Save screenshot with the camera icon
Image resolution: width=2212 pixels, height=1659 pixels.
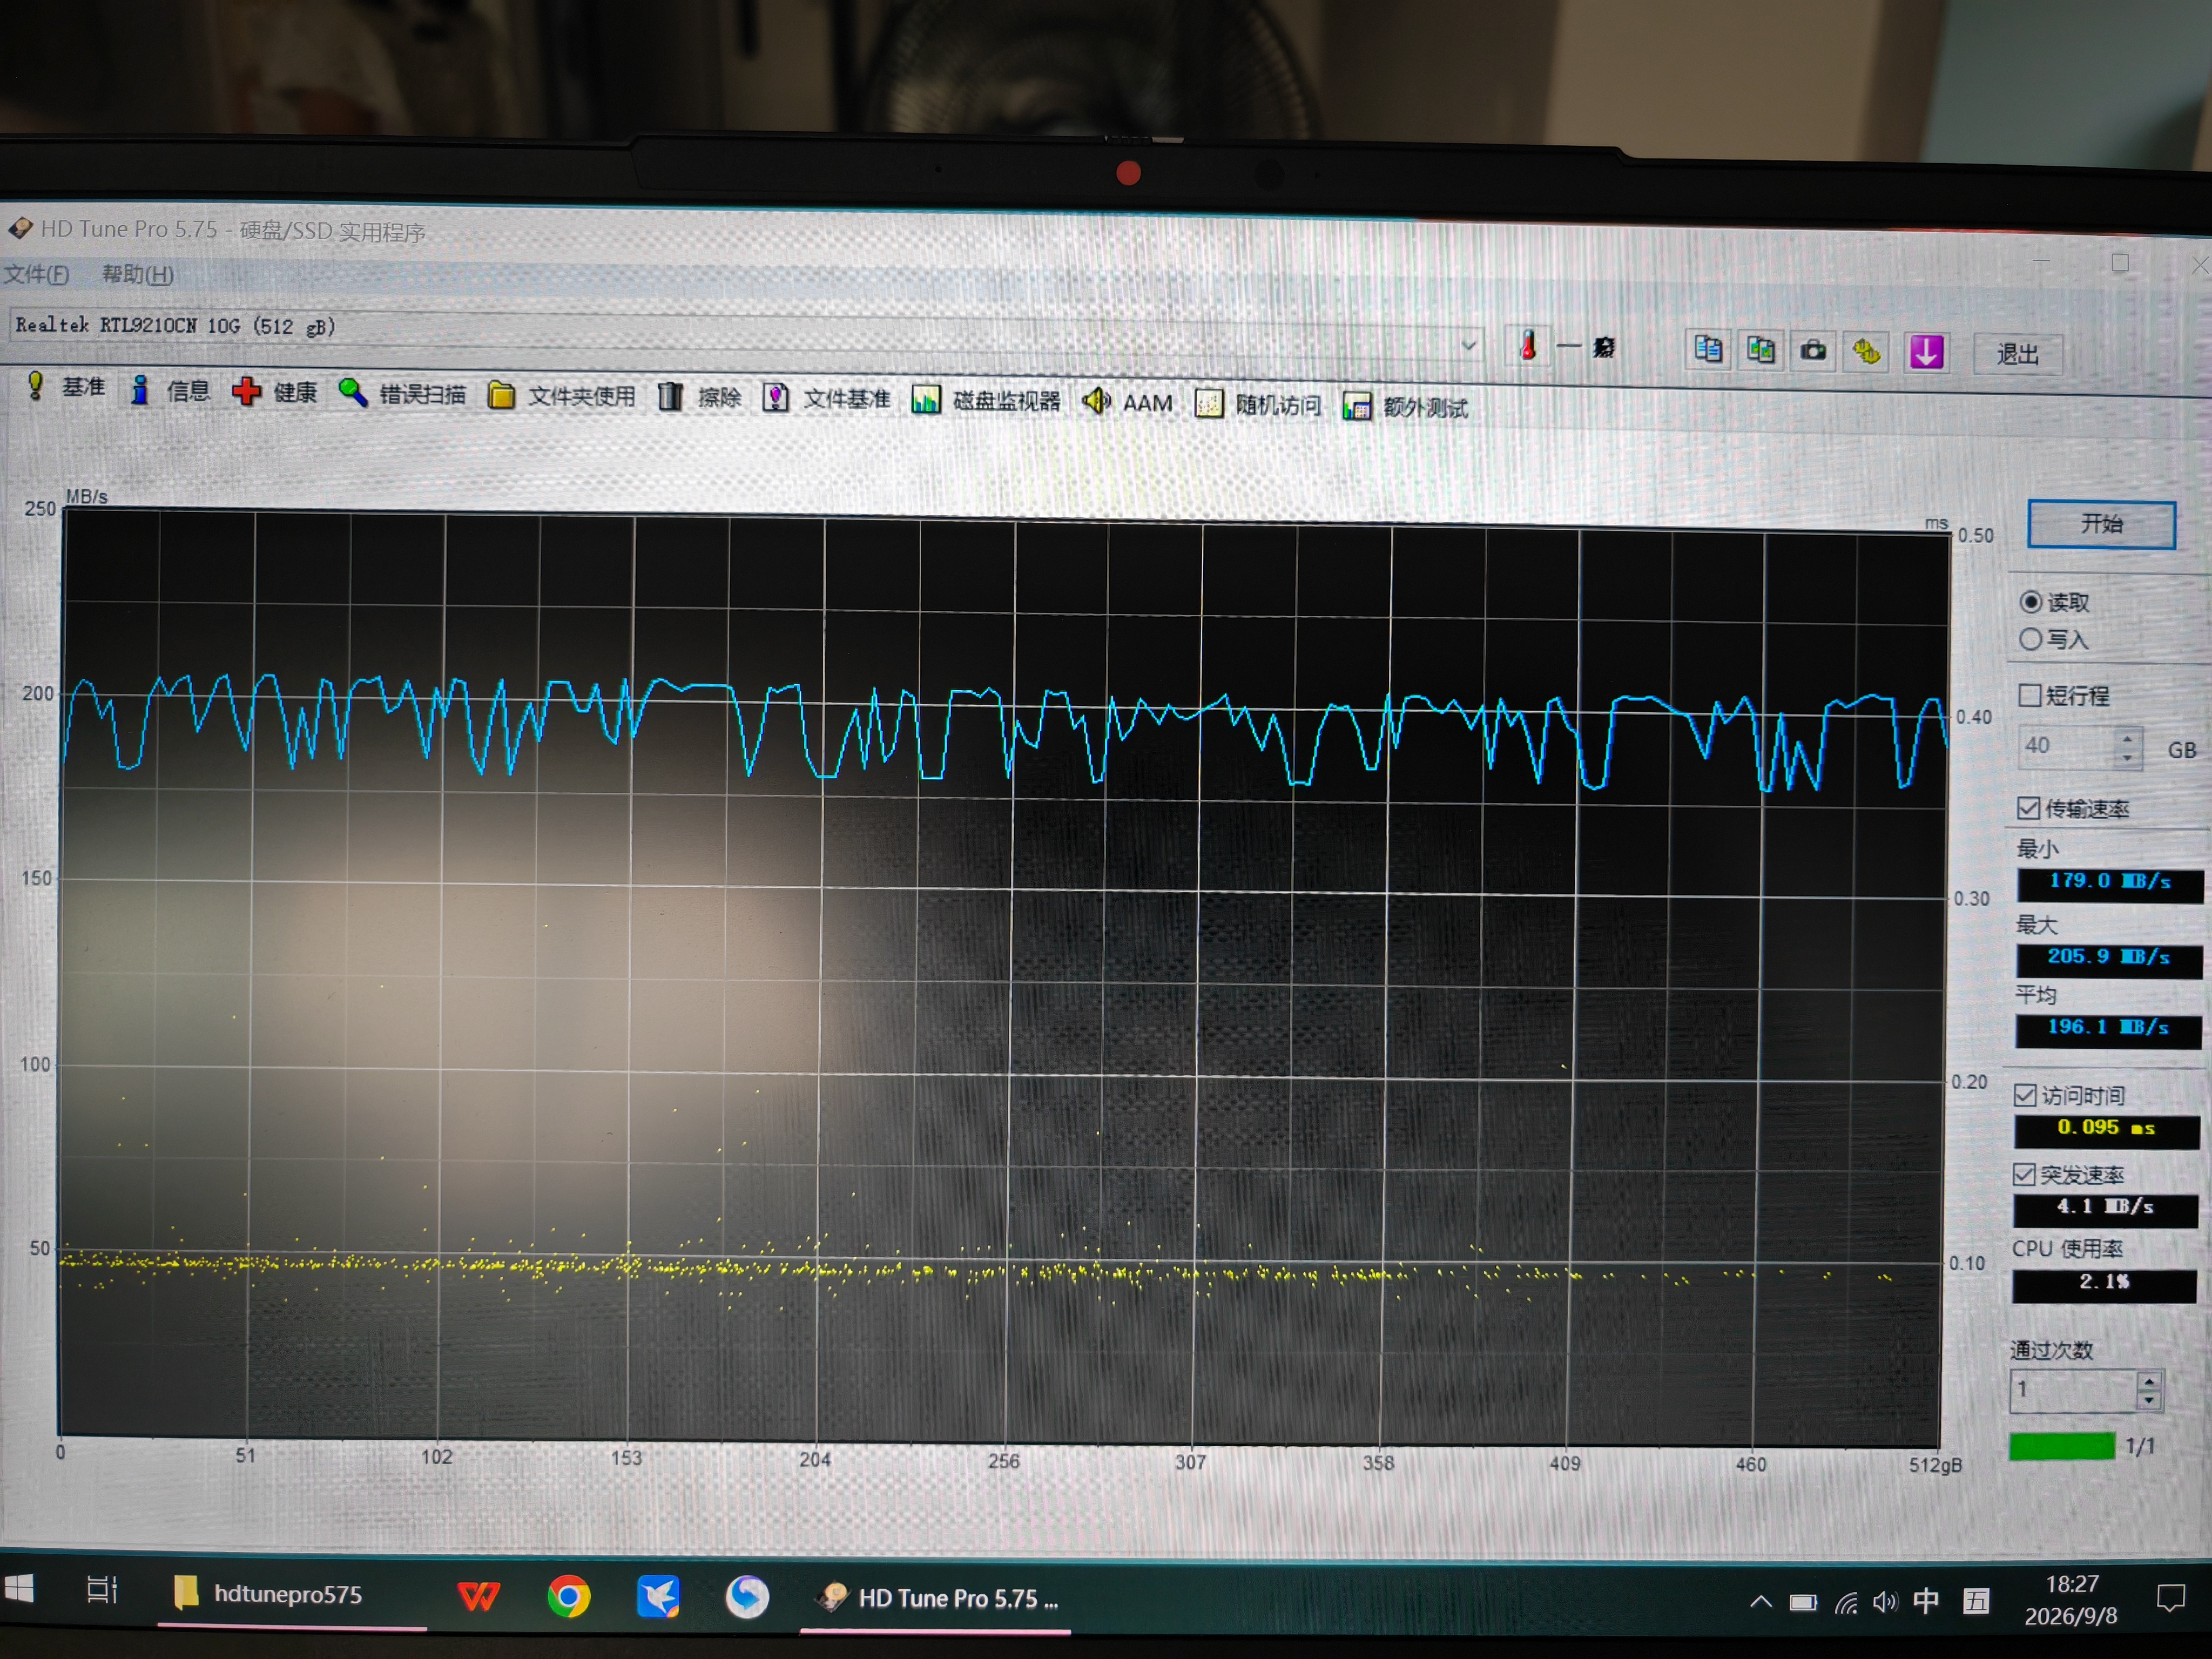tap(1813, 351)
